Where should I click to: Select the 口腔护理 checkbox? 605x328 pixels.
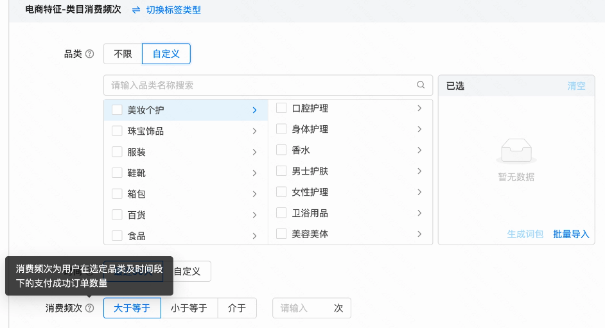pos(281,108)
